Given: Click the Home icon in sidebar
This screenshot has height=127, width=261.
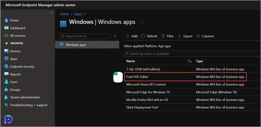Looking at the screenshot, I should (x=6, y=20).
